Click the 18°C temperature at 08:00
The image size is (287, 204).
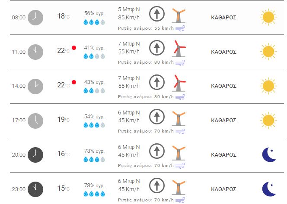pos(64,16)
